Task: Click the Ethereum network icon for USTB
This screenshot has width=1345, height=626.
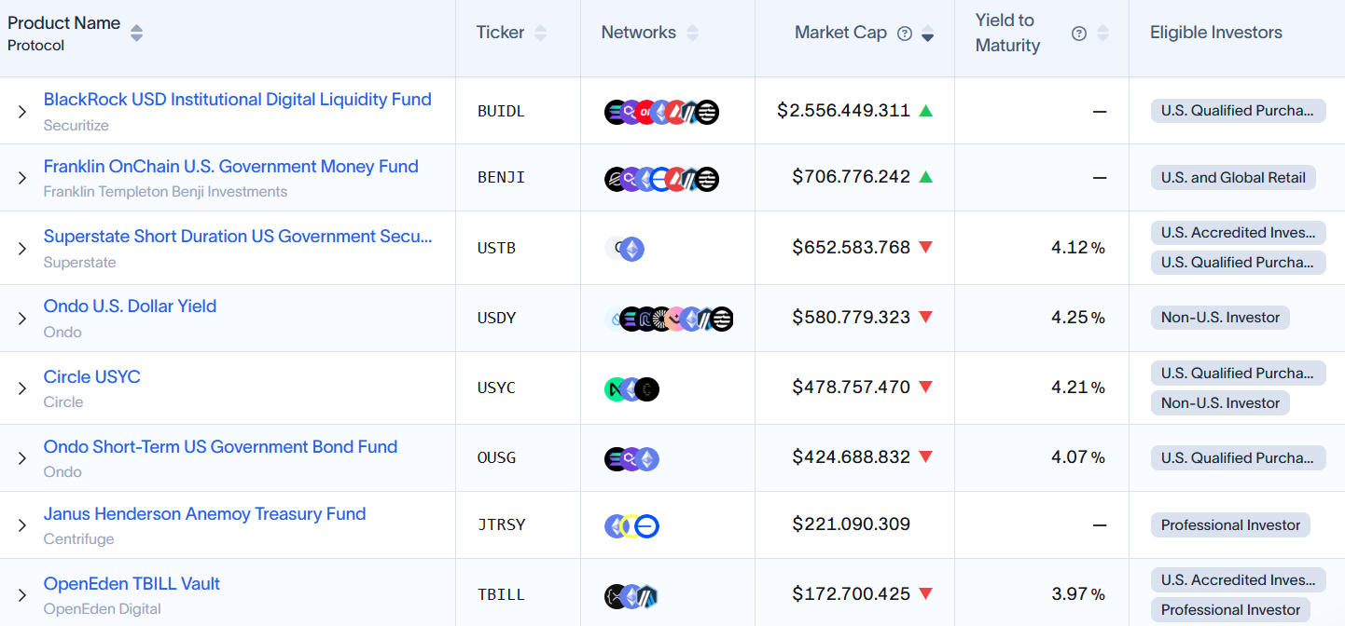Action: click(632, 249)
